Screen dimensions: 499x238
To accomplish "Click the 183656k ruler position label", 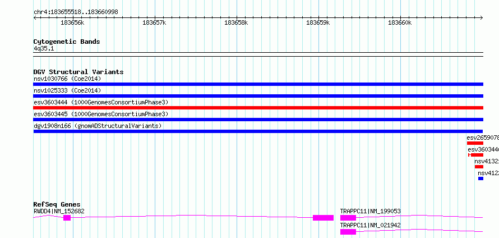I will tap(72, 23).
